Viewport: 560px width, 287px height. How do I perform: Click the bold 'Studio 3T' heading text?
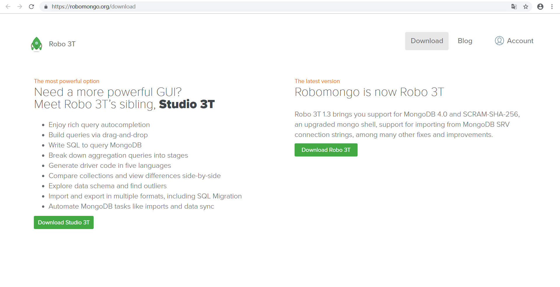tap(187, 104)
